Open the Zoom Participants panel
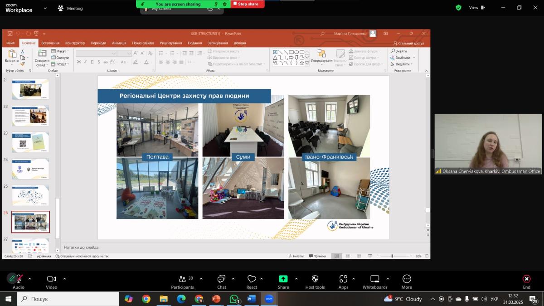 [182, 281]
